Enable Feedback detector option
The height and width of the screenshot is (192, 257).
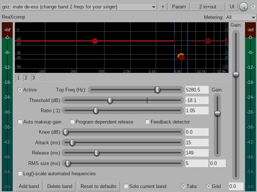pos(148,122)
